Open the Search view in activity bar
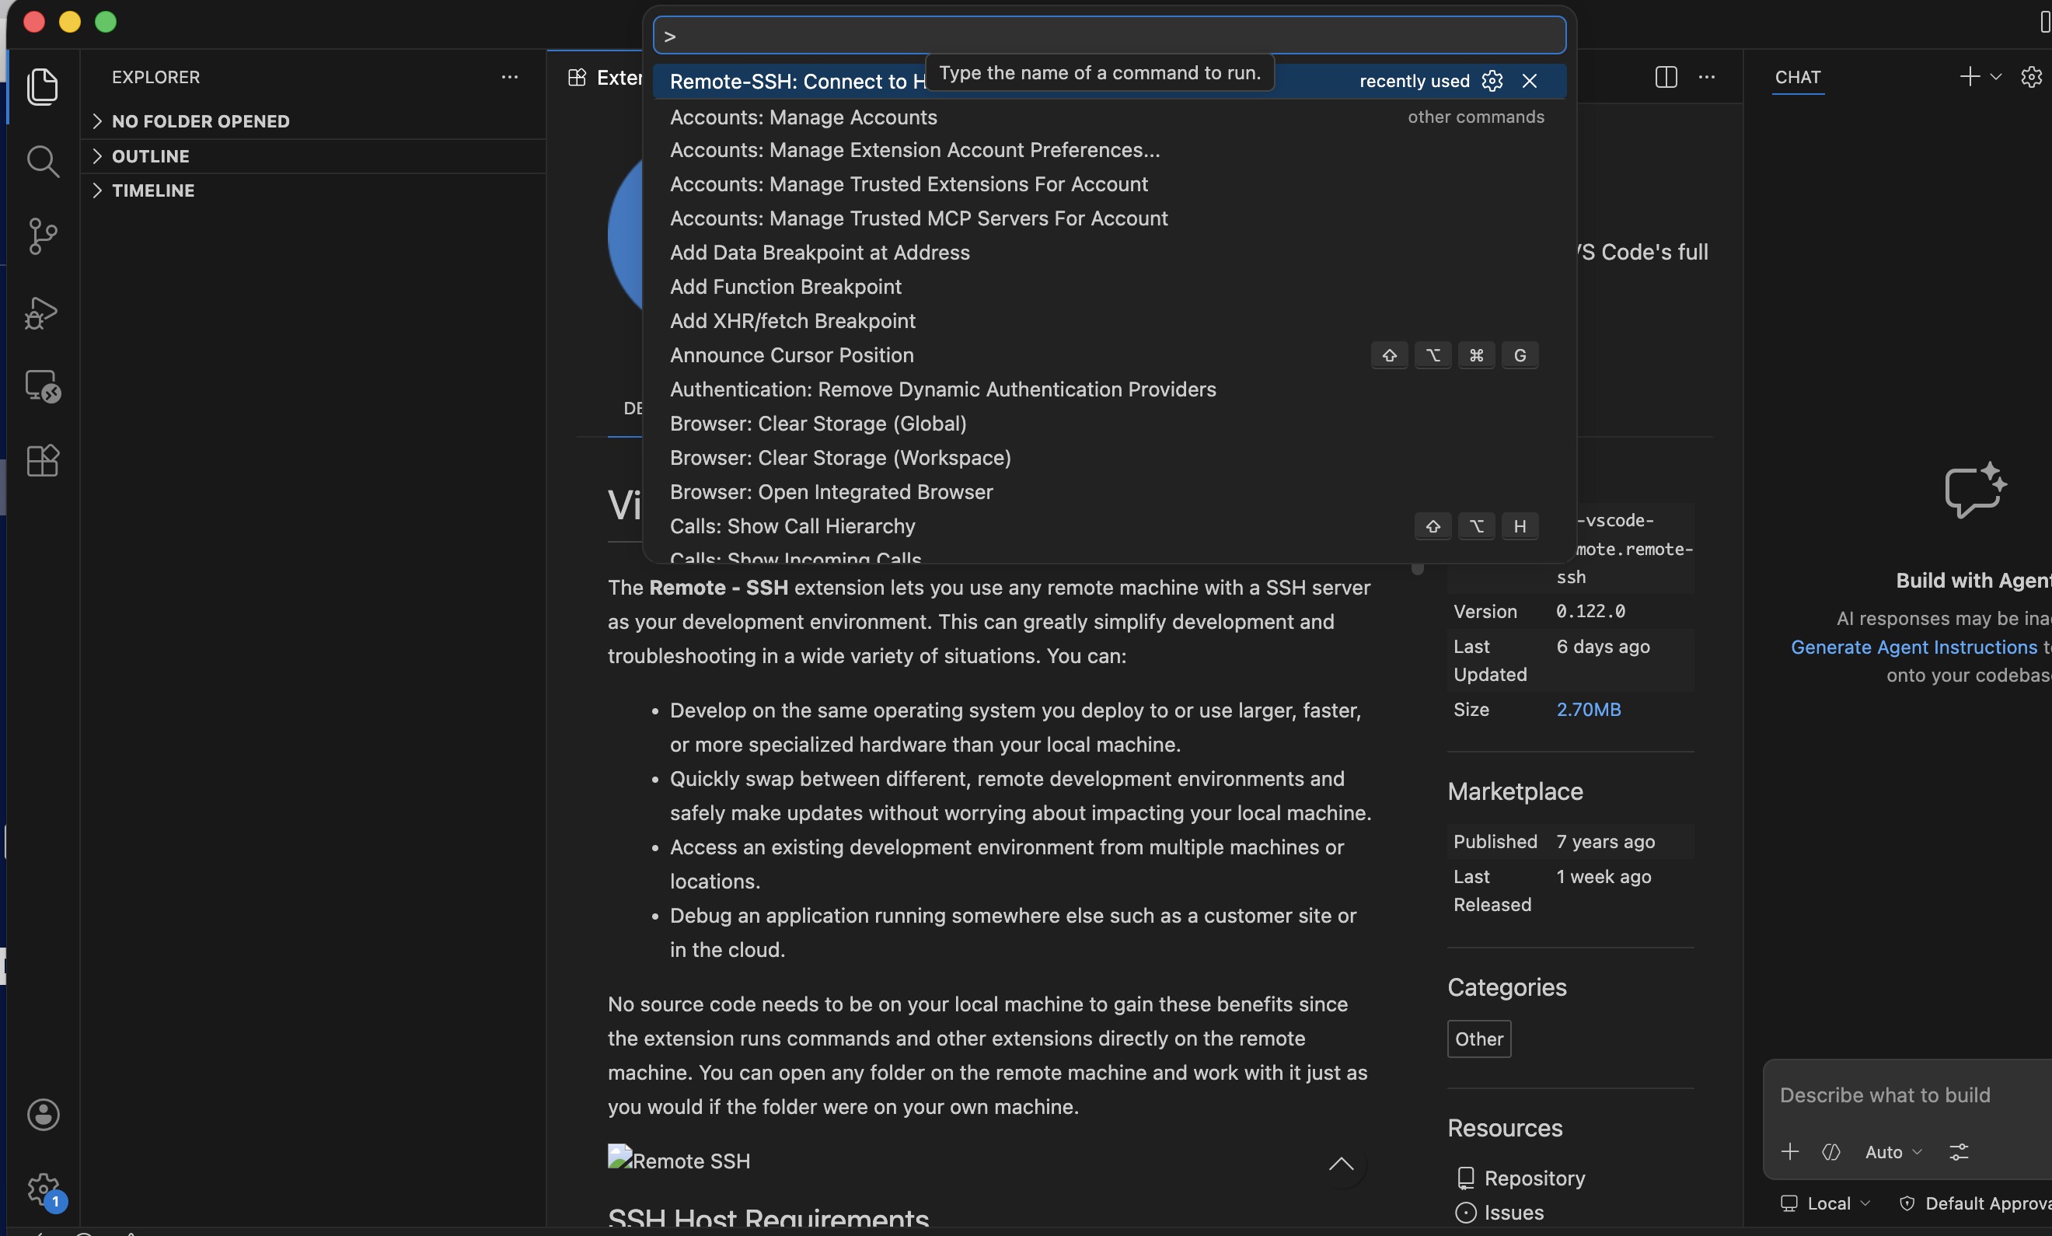Viewport: 2052px width, 1236px height. point(43,162)
